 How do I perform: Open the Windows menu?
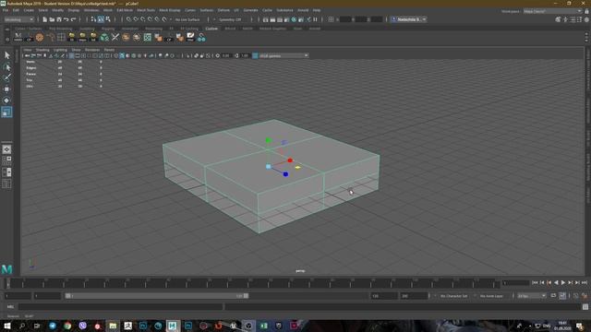[91, 10]
